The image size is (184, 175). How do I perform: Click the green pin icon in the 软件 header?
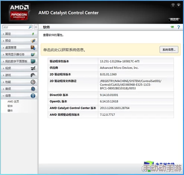pos(172,27)
